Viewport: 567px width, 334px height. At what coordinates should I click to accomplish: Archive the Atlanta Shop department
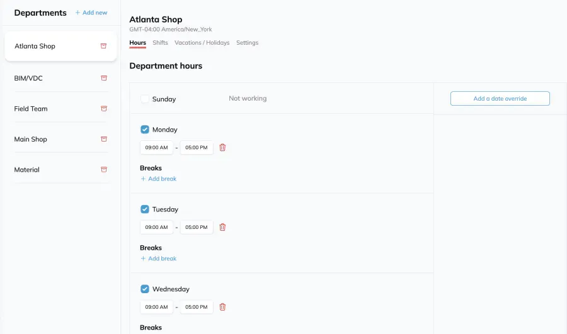pos(103,46)
